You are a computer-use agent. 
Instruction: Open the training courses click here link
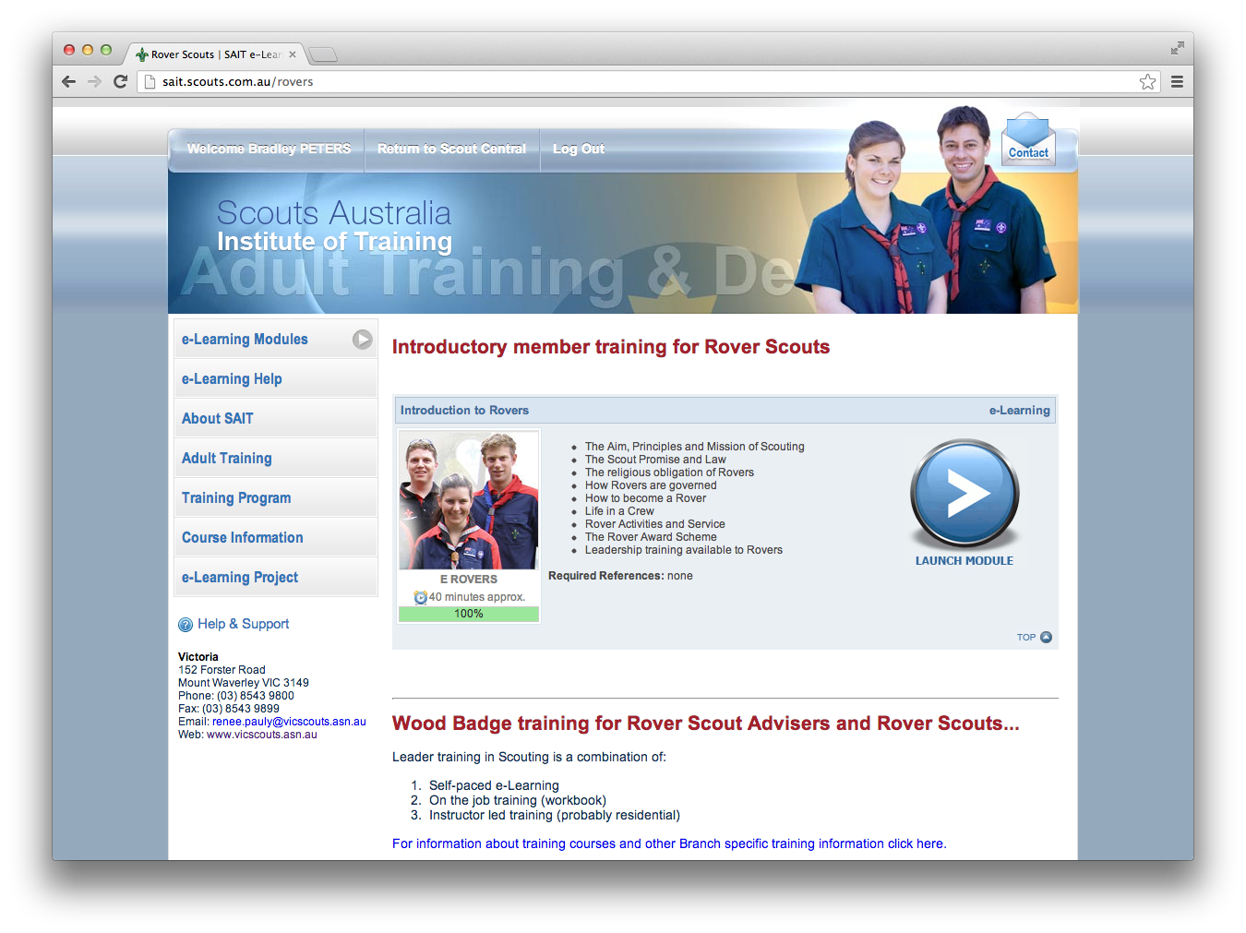tap(669, 843)
